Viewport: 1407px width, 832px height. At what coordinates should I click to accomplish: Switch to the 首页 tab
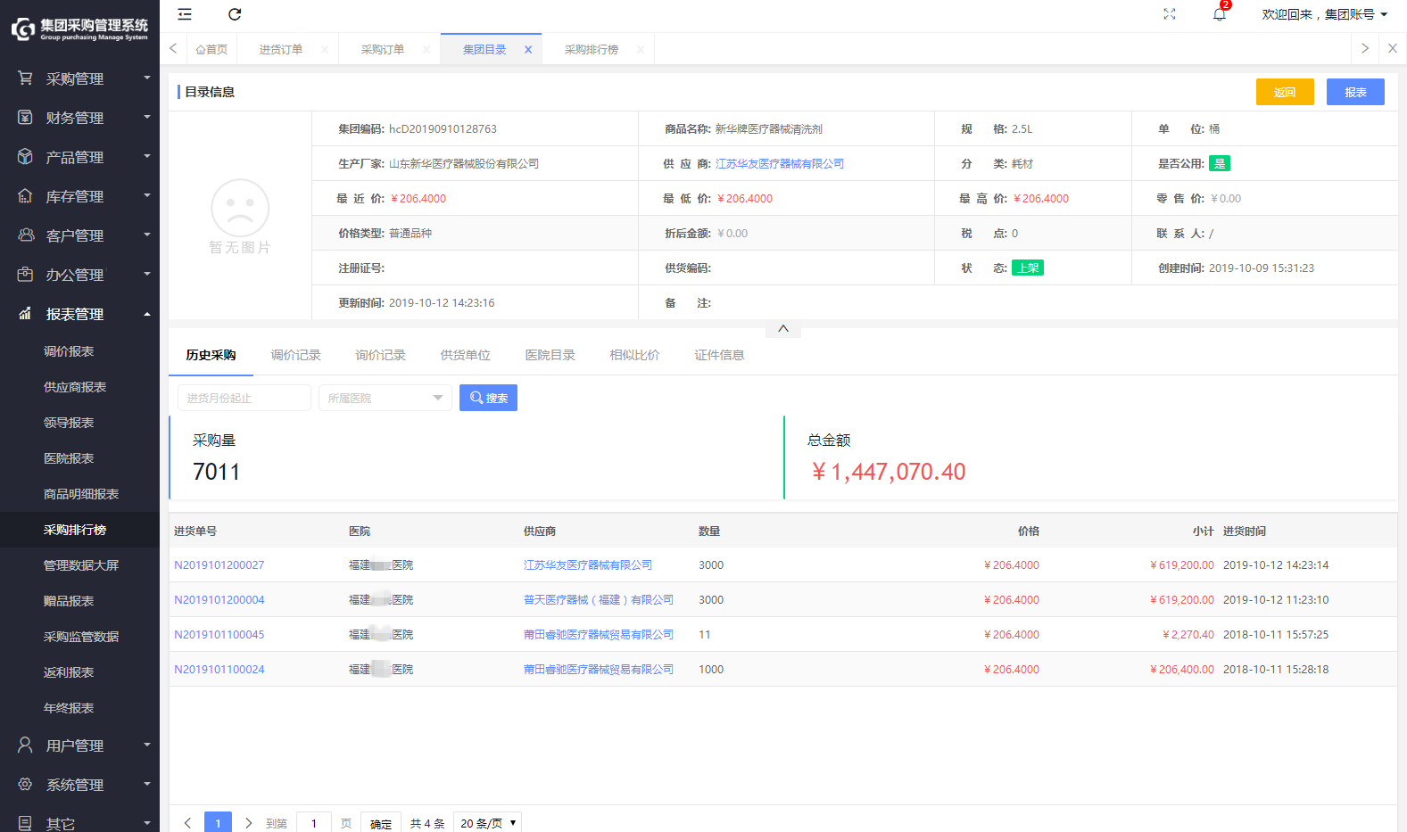pos(211,50)
